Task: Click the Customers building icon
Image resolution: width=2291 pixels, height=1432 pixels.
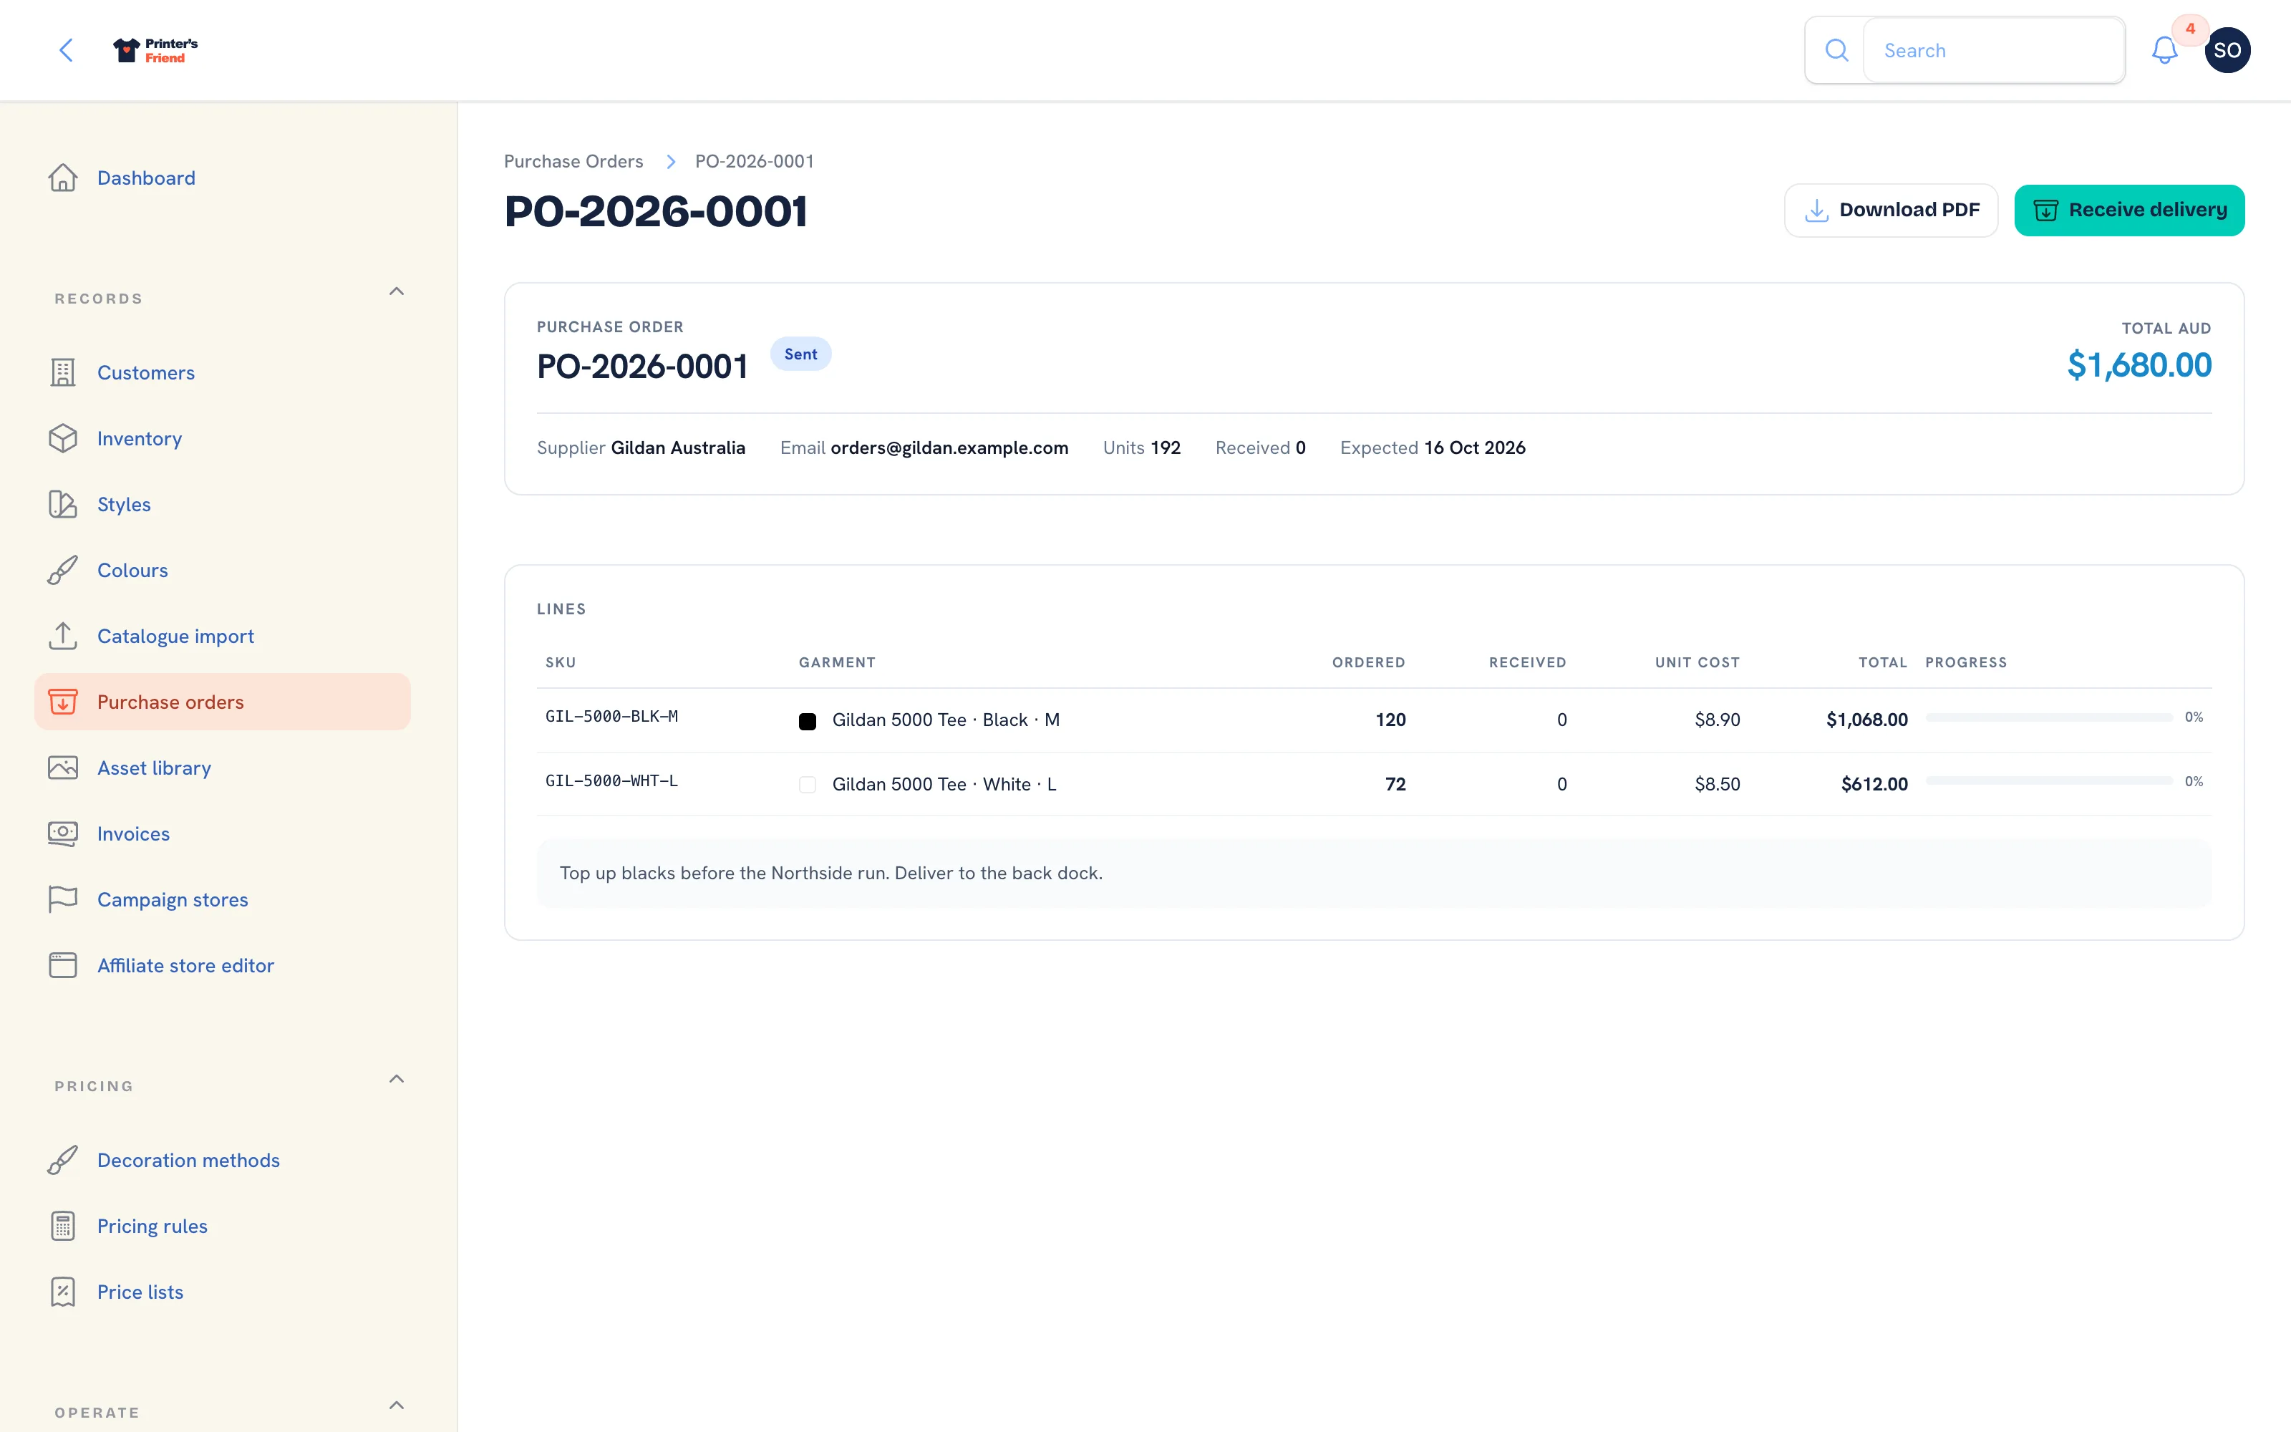Action: pyautogui.click(x=62, y=372)
